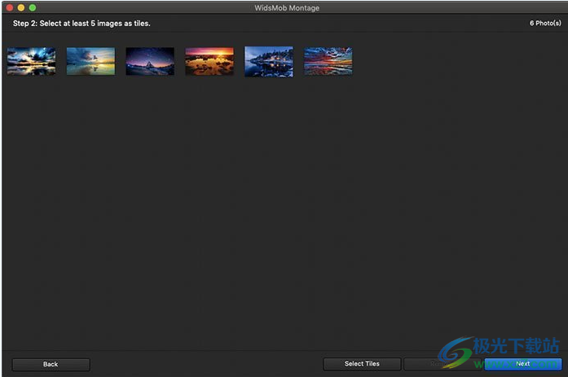568x377 pixels.
Task: Pick the starry night mountain thumbnail
Action: coord(150,61)
